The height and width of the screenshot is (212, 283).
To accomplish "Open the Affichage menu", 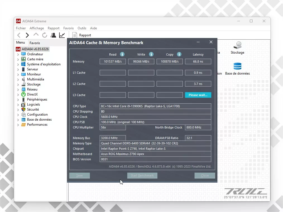I will (37, 28).
